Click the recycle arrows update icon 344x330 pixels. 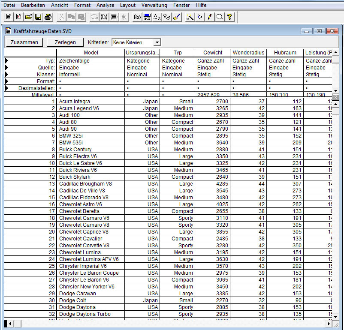tap(94, 17)
